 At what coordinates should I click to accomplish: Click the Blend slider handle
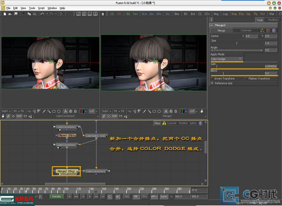[x=223, y=73]
